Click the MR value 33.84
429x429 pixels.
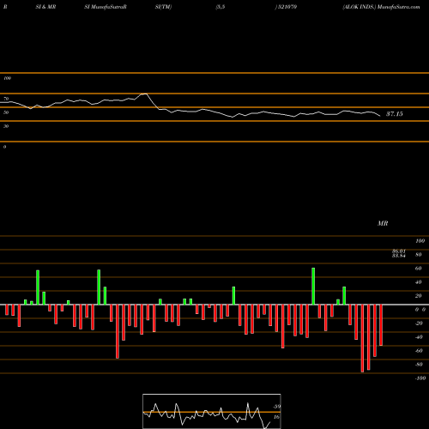point(399,256)
